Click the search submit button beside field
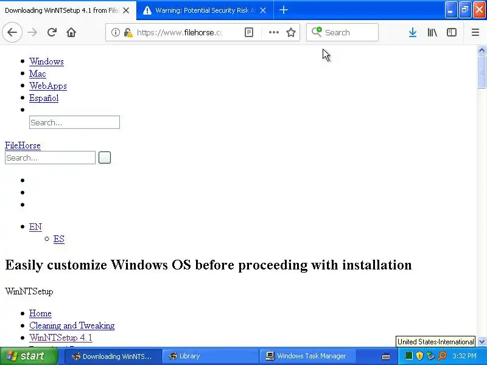Screen dimensions: 487x365 click(105, 158)
